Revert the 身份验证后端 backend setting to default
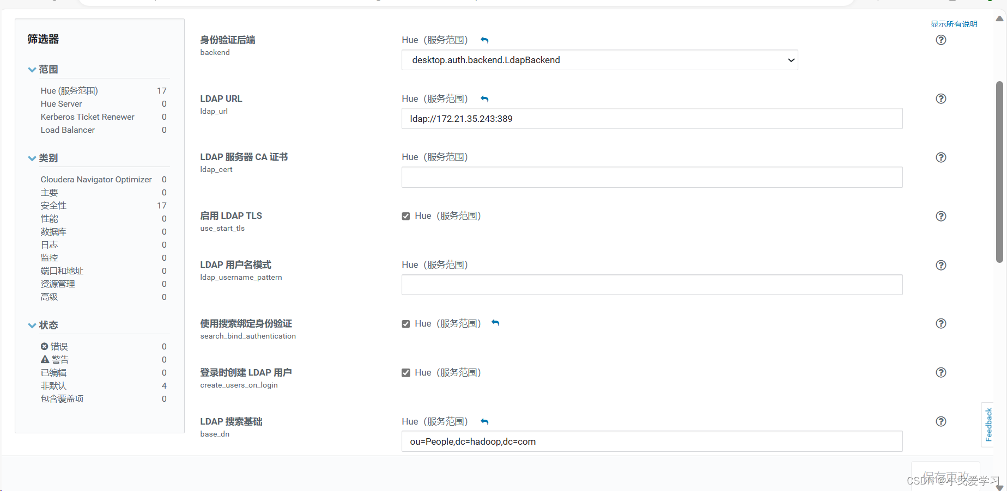Screen dimensions: 1007x491 484,40
